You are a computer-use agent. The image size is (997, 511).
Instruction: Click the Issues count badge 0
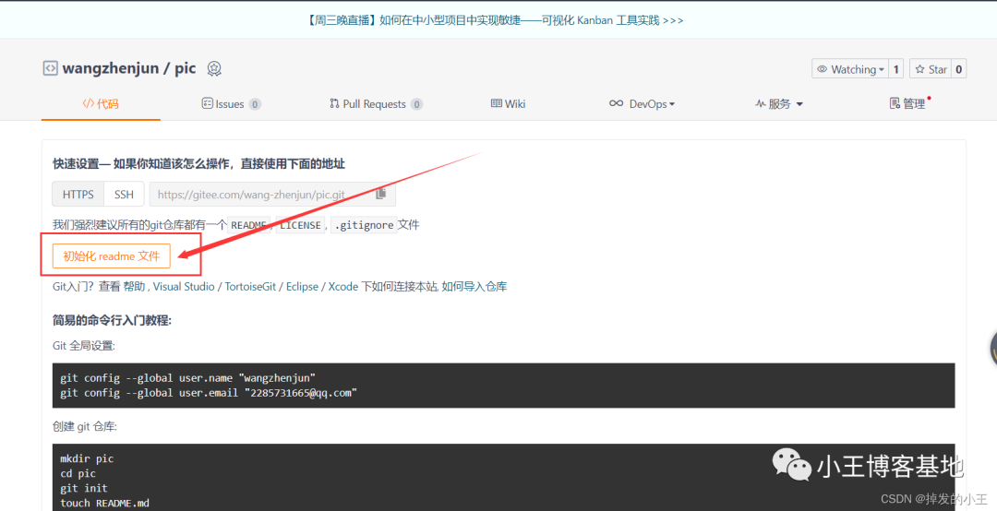coord(255,104)
